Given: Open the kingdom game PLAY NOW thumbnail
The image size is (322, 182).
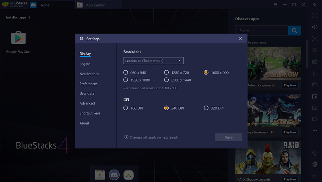Looking at the screenshot, I should click(x=275, y=63).
